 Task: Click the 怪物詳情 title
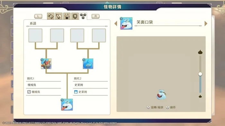click(113, 7)
